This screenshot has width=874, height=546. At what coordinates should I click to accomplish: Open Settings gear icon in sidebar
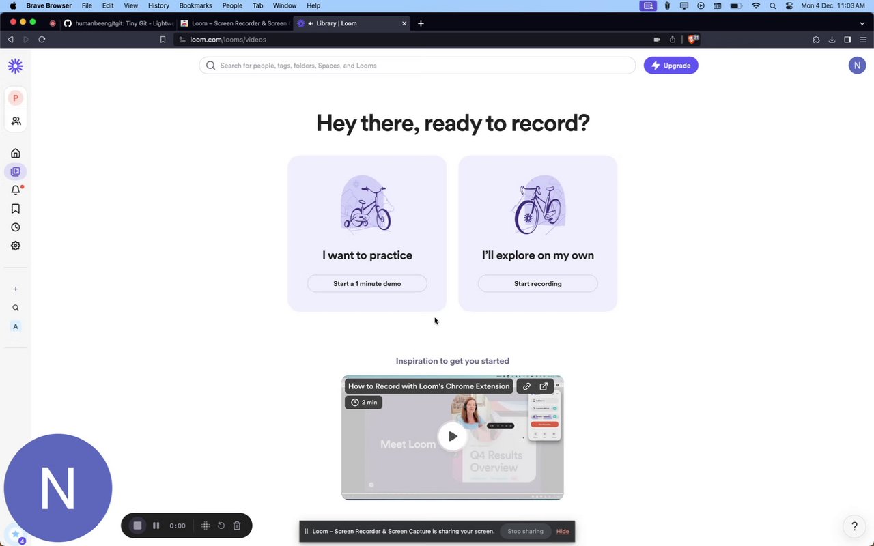pyautogui.click(x=15, y=246)
